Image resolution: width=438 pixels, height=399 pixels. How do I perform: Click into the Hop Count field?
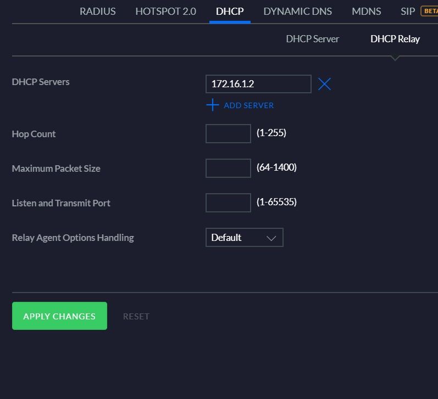pyautogui.click(x=228, y=134)
